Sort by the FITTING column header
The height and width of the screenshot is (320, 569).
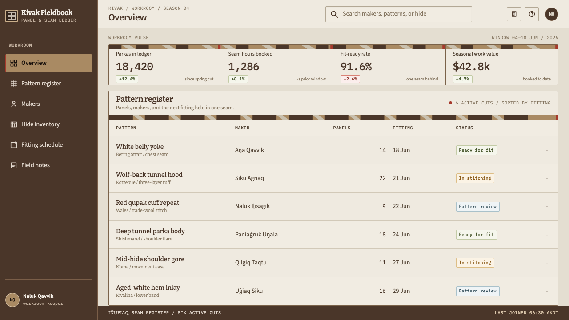tap(403, 128)
